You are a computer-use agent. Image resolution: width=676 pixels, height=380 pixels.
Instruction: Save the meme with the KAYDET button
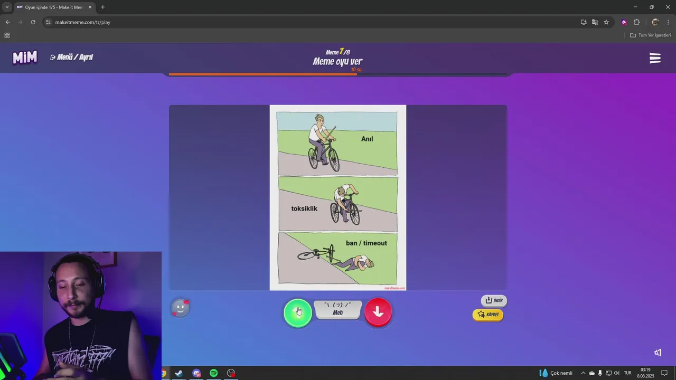(x=488, y=315)
